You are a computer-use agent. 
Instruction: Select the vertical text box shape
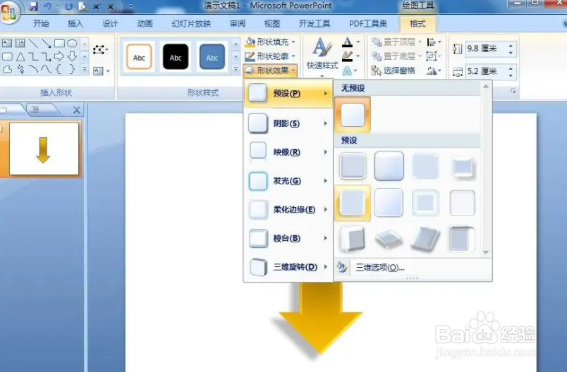coord(20,44)
